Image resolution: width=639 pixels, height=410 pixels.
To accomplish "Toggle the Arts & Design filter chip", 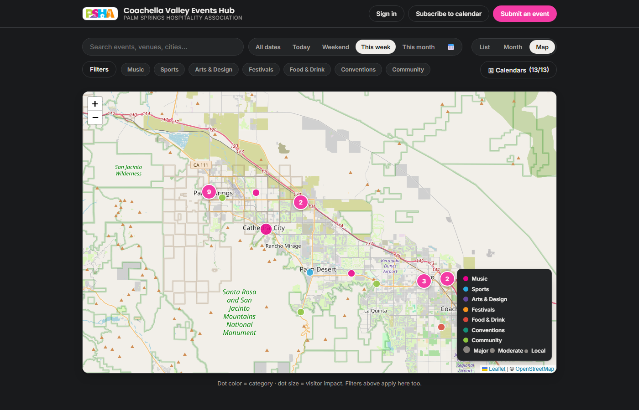I will 214,70.
